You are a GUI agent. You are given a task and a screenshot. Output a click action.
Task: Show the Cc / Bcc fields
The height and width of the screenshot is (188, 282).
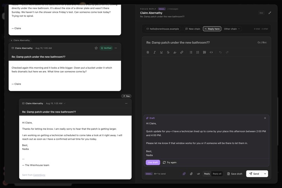(x=262, y=42)
